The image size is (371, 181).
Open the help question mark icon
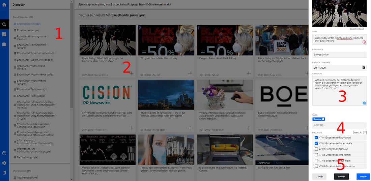[4, 153]
